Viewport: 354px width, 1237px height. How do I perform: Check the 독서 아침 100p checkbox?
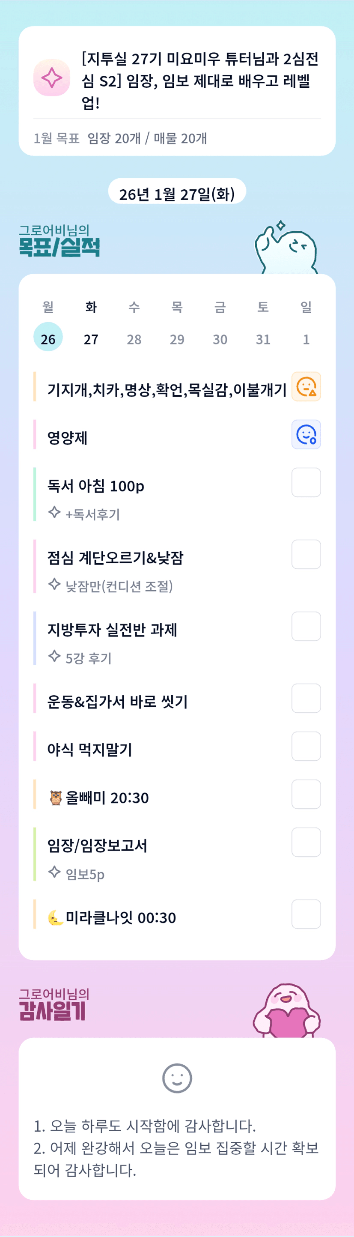[306, 483]
